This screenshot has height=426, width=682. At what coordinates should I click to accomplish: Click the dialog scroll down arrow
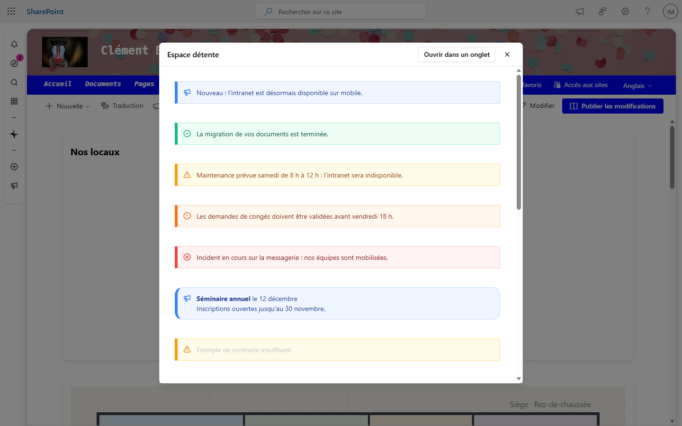point(519,379)
